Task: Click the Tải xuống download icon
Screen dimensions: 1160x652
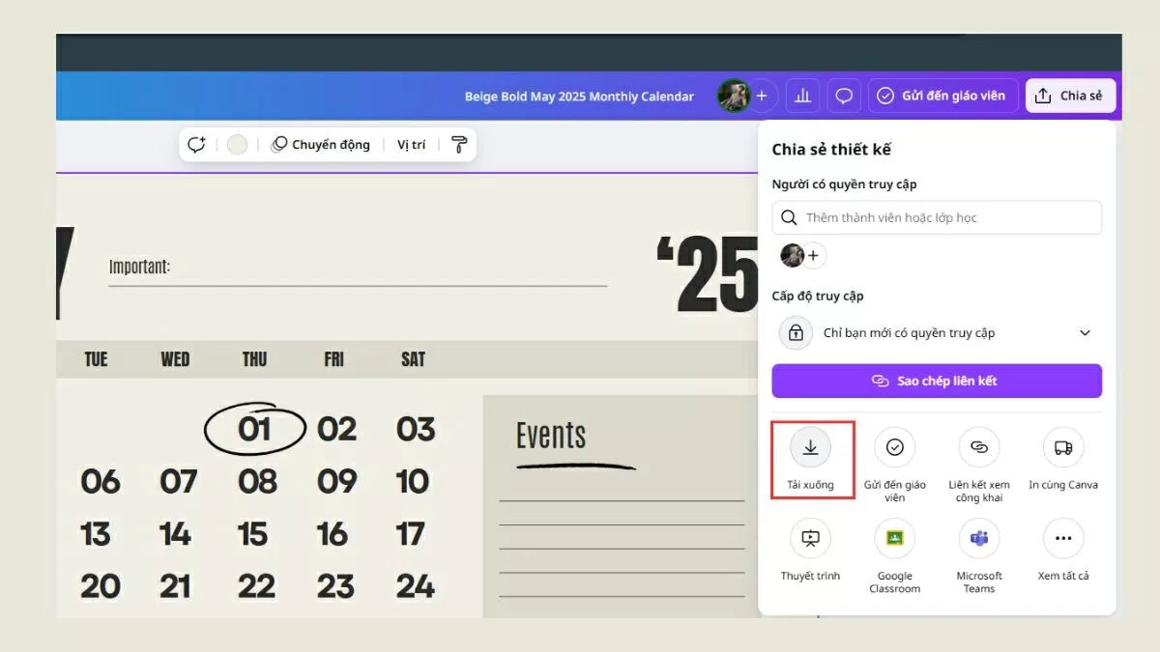Action: click(x=810, y=448)
